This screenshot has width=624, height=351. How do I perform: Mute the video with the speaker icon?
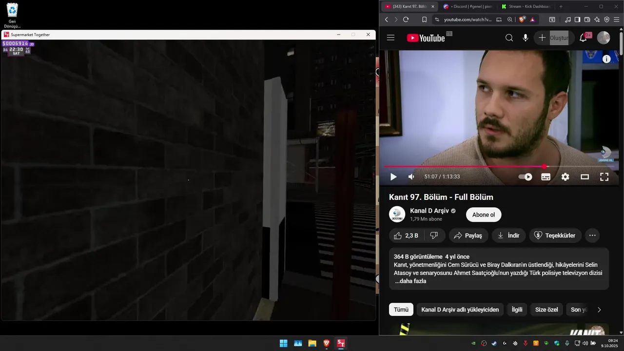click(411, 177)
